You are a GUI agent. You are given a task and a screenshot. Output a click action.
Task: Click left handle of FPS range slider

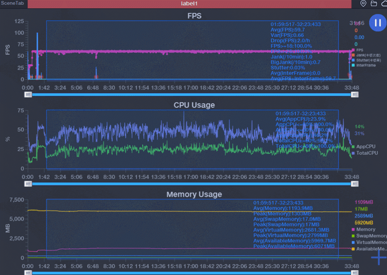point(28,94)
